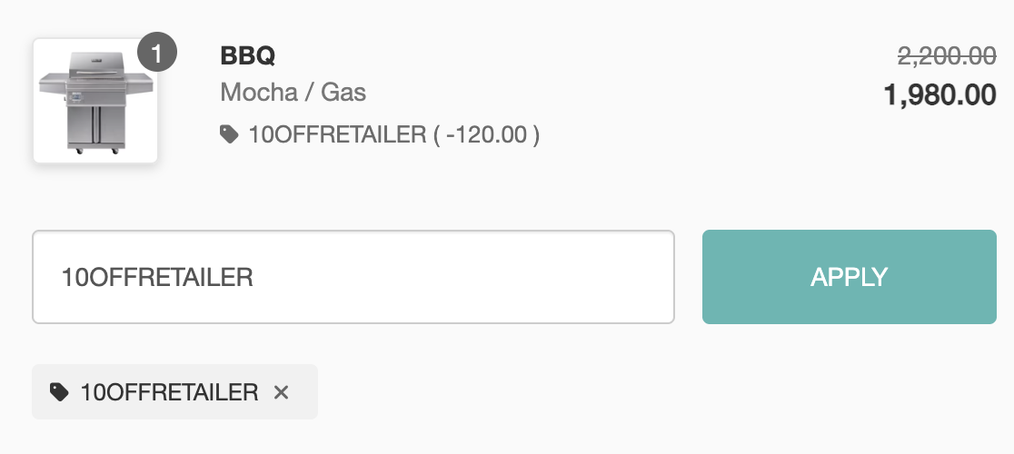This screenshot has height=454, width=1014.
Task: Click the 10OFFRETAILER label under Mocha / Gas
Action: click(337, 135)
